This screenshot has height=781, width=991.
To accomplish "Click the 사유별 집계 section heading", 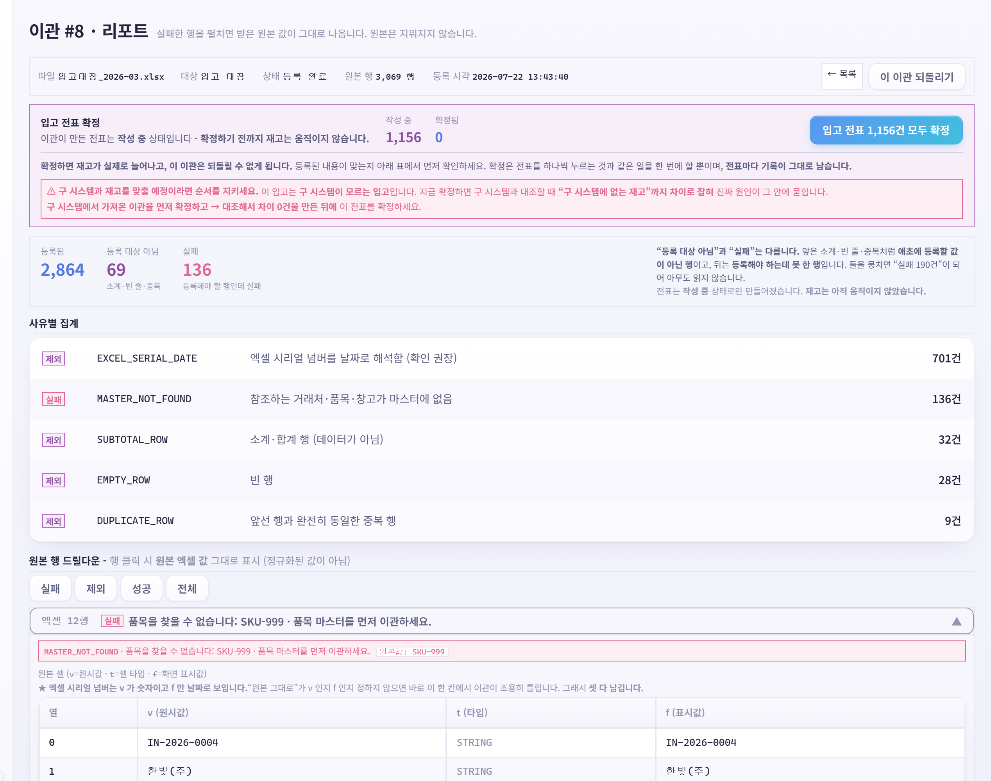I will tap(54, 323).
